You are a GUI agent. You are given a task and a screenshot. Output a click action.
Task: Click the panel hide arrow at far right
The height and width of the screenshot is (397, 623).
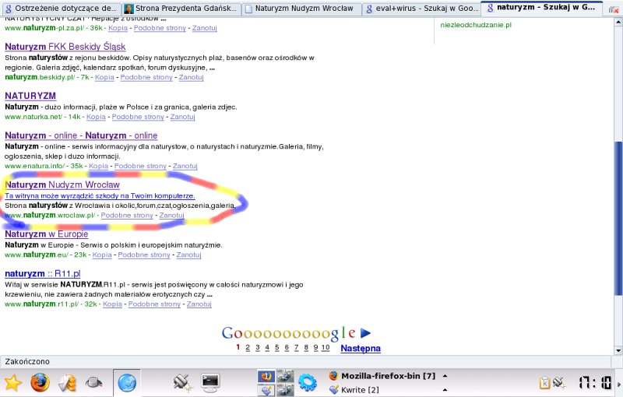[618, 382]
